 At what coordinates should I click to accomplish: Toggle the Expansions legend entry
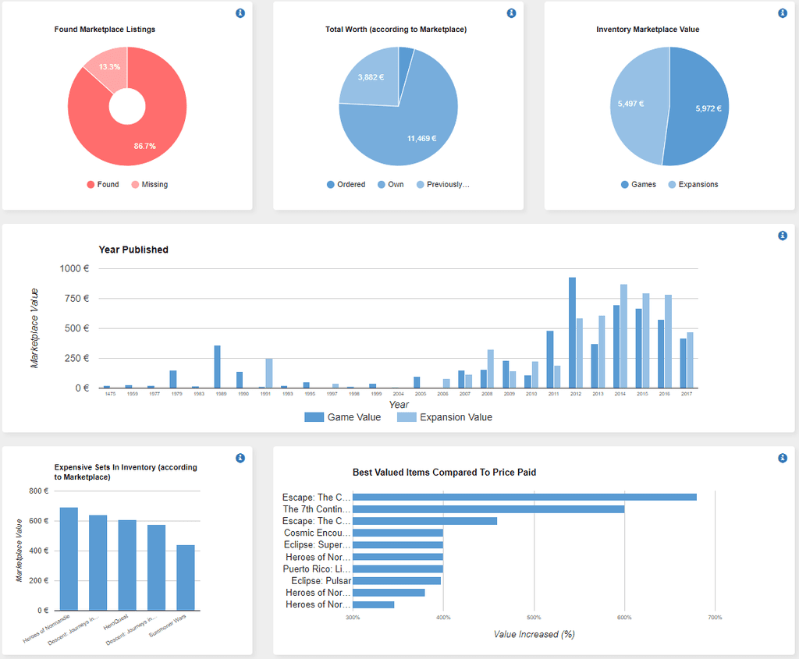[693, 184]
